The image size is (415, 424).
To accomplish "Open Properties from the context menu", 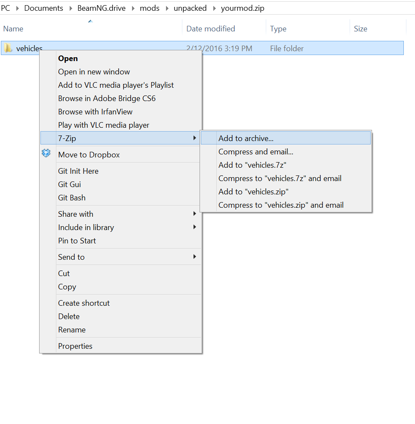I will [x=120, y=346].
